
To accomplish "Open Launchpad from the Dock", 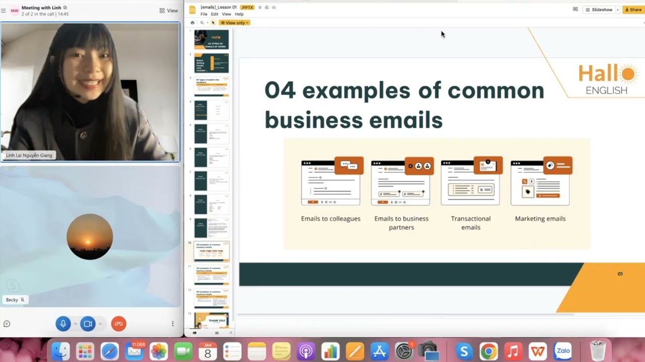I will 85,351.
